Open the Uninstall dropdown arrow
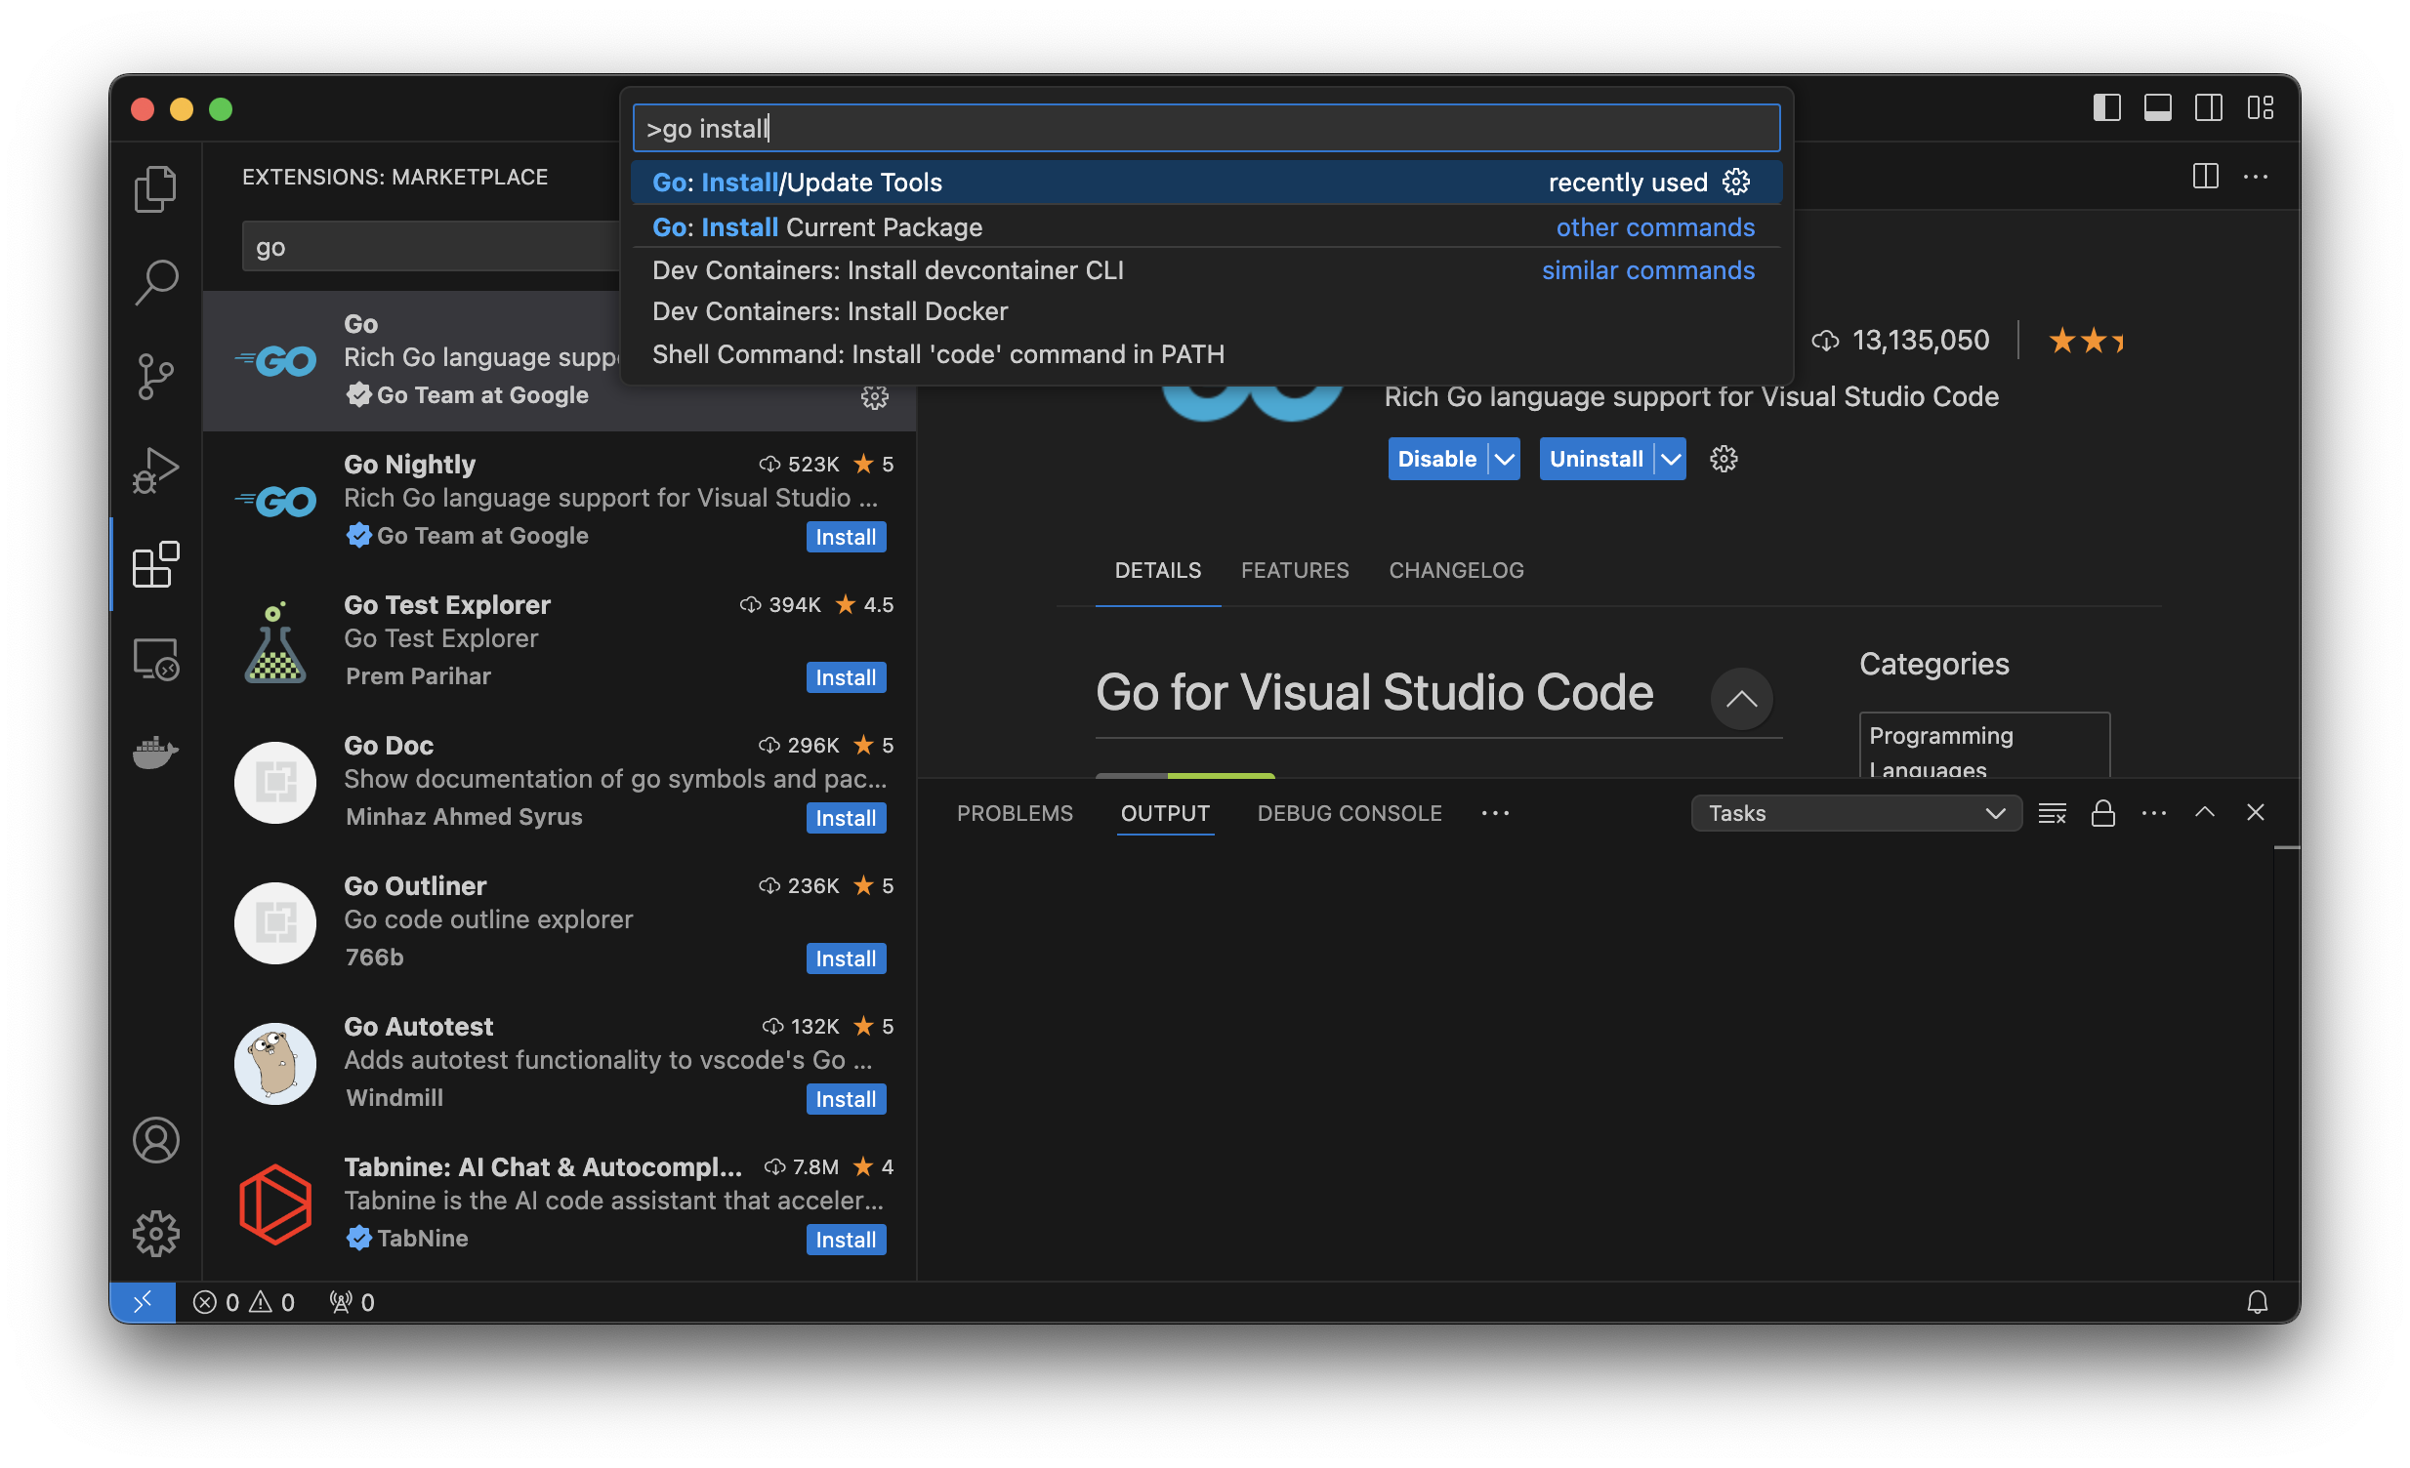 [x=1670, y=459]
